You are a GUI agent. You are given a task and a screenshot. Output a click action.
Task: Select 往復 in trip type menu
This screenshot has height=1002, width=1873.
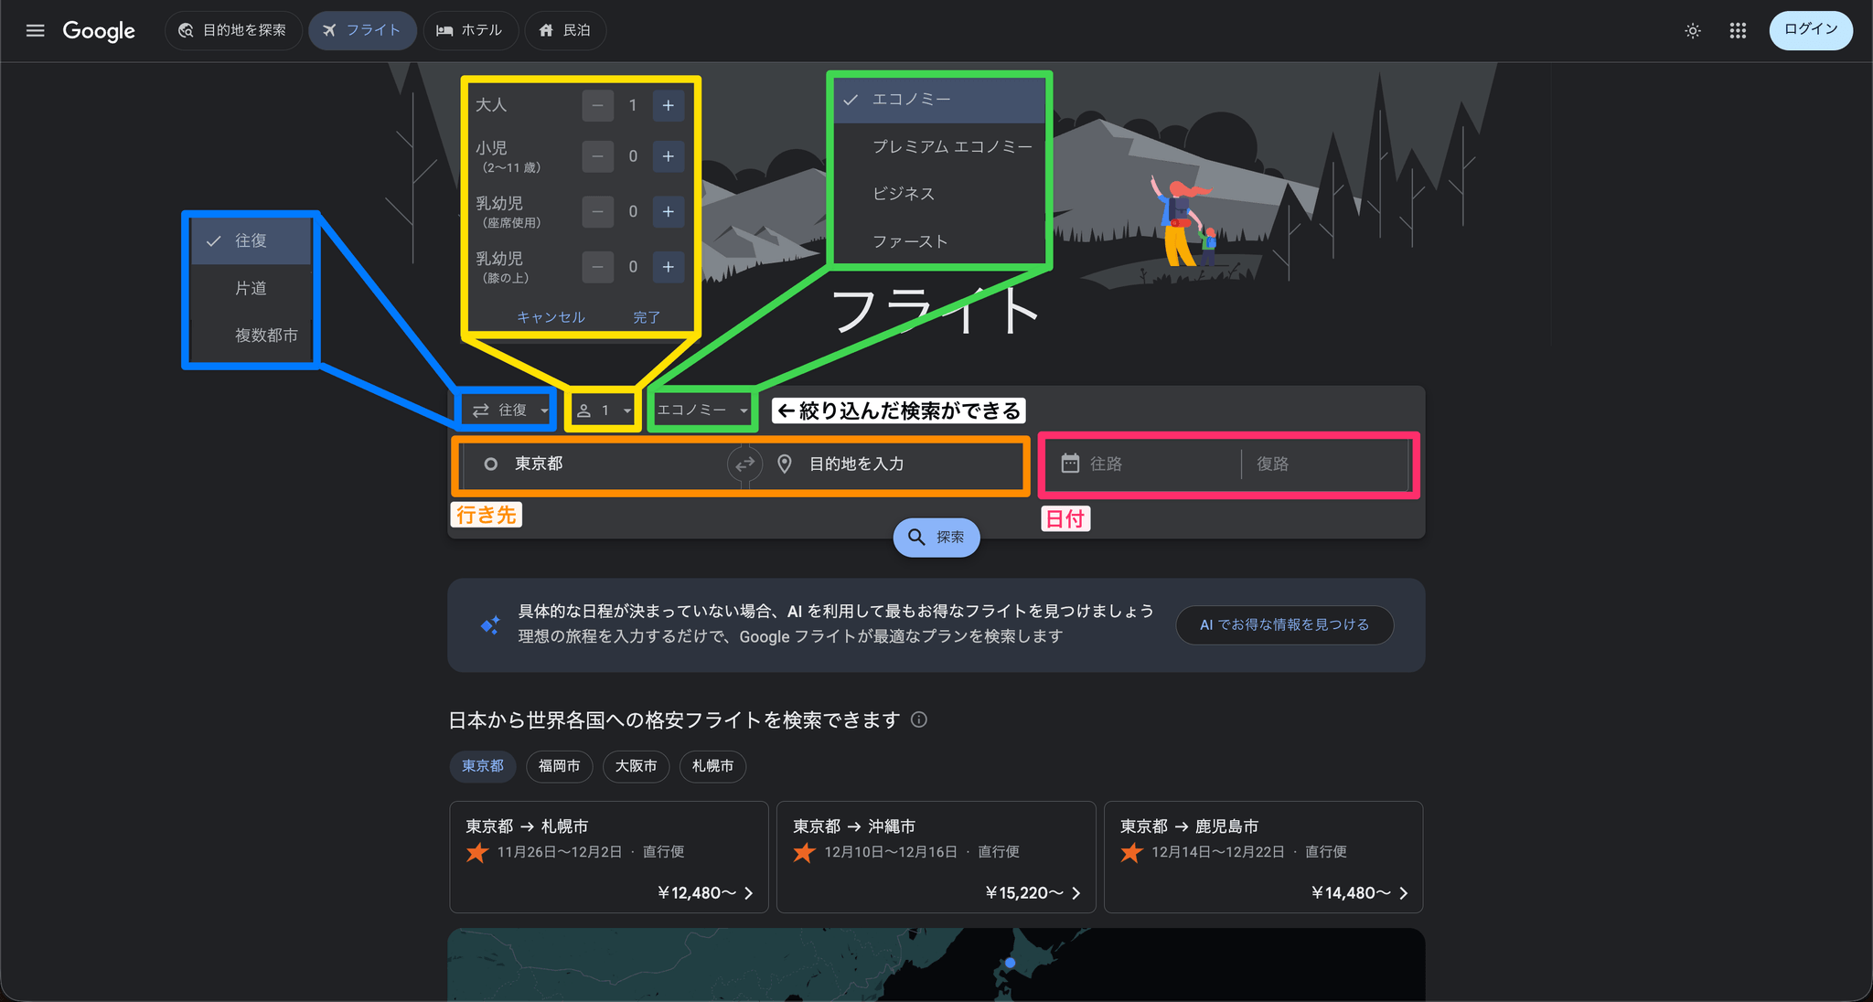point(252,240)
